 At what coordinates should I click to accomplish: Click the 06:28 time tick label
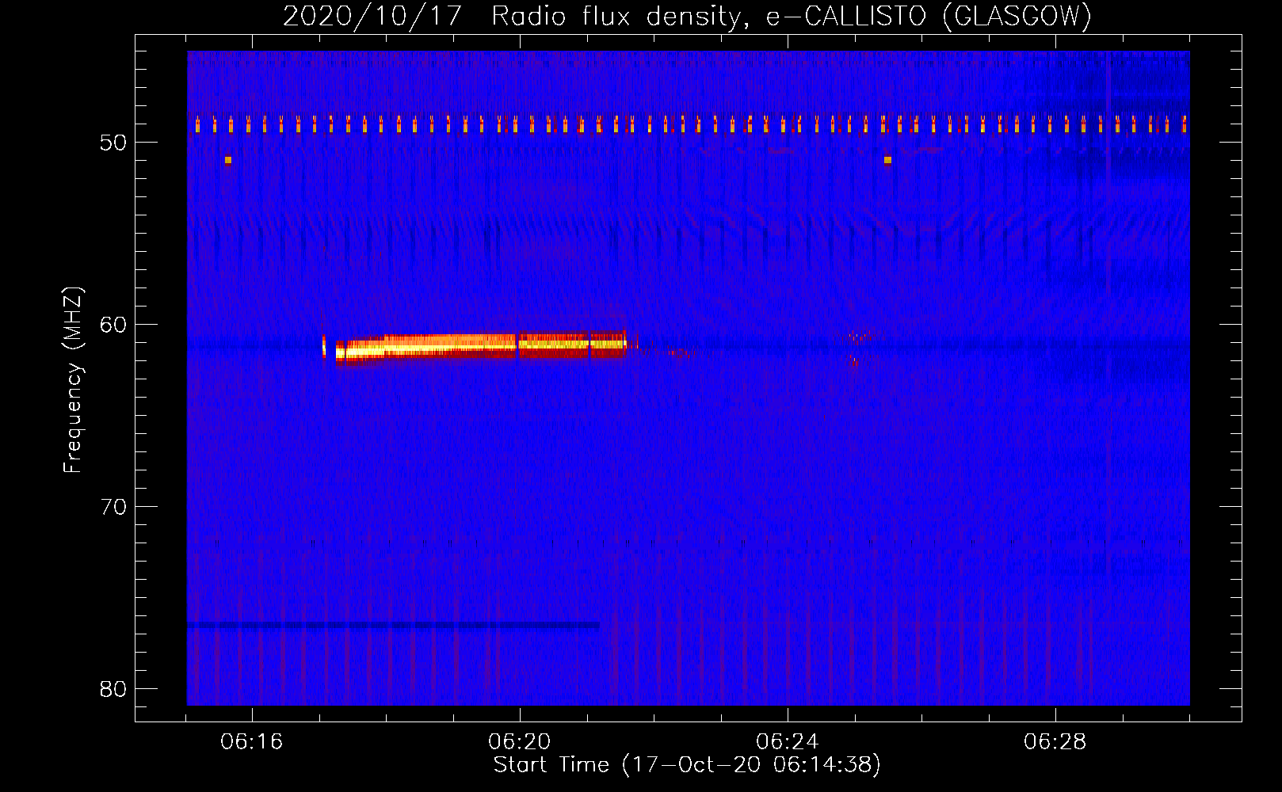(x=1055, y=742)
